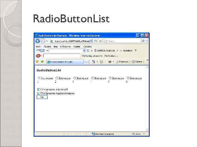Open the Print dropdown arrow

(113, 62)
